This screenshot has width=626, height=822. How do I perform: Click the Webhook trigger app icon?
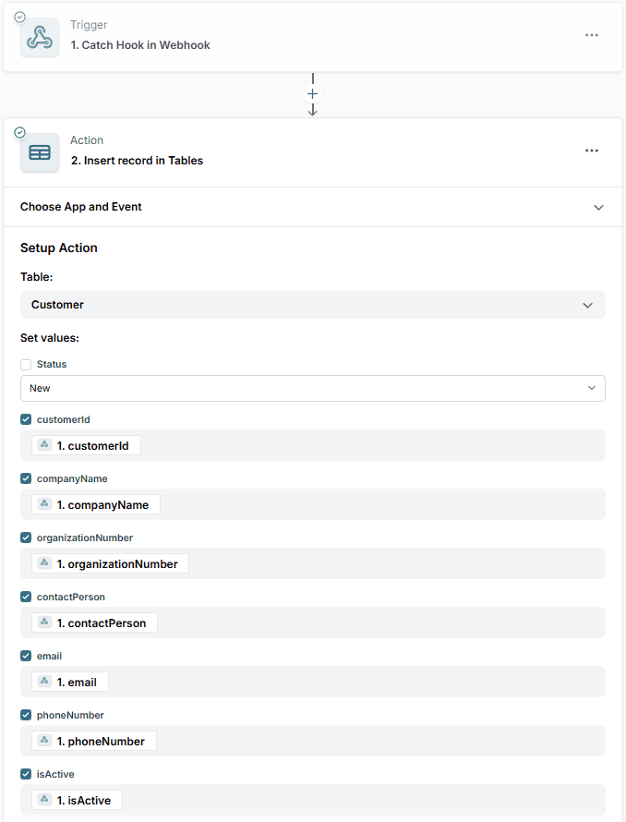[x=40, y=37]
